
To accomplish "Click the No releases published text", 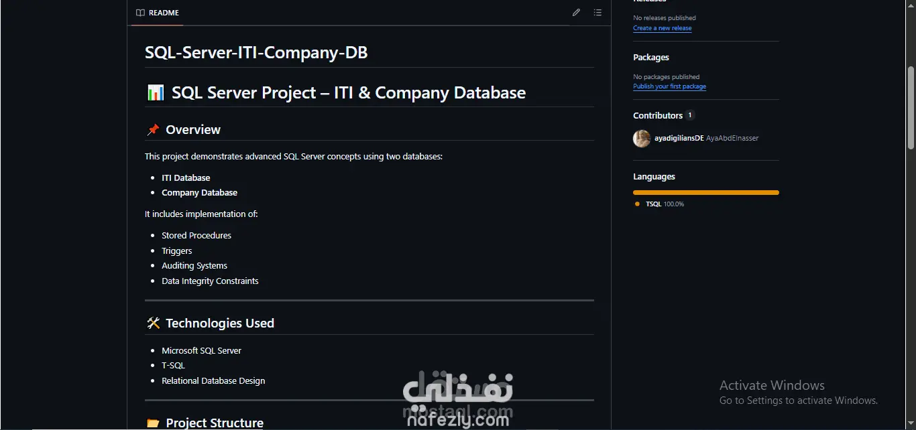I will tap(665, 18).
